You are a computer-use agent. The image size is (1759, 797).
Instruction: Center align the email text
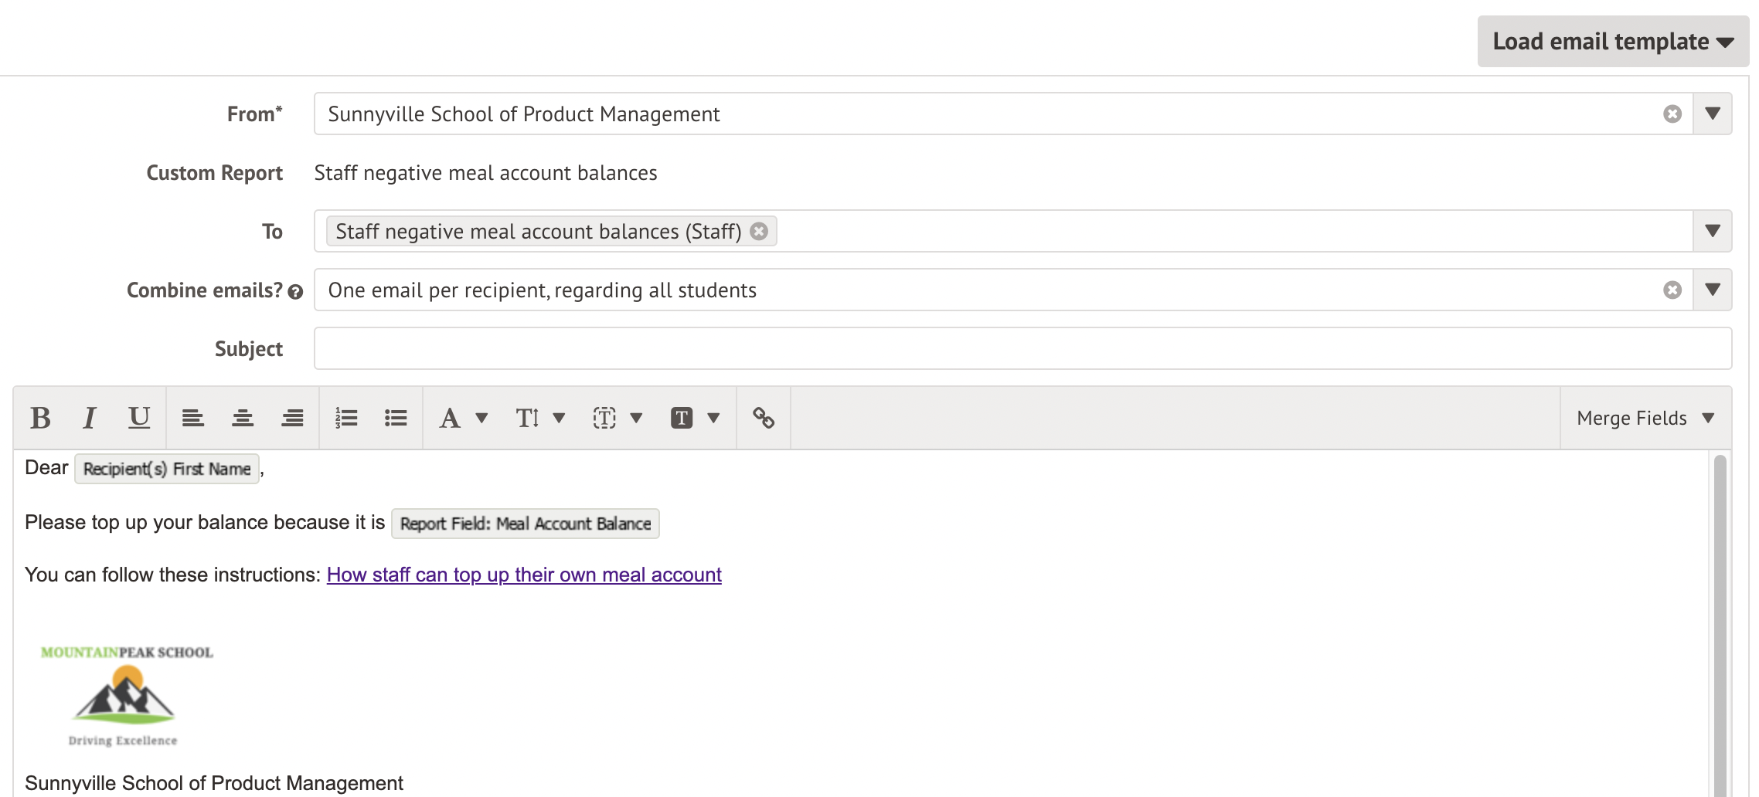pyautogui.click(x=243, y=417)
